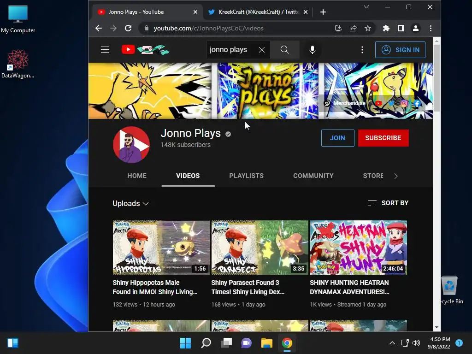
Task: Open volume speaker tray icon
Action: [416, 343]
